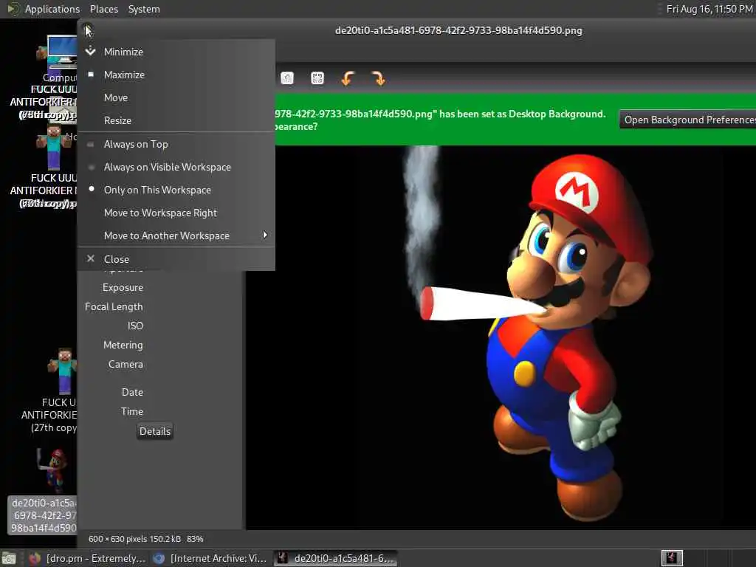Click the ISO label in sidebar
Image resolution: width=756 pixels, height=567 pixels.
click(x=135, y=326)
